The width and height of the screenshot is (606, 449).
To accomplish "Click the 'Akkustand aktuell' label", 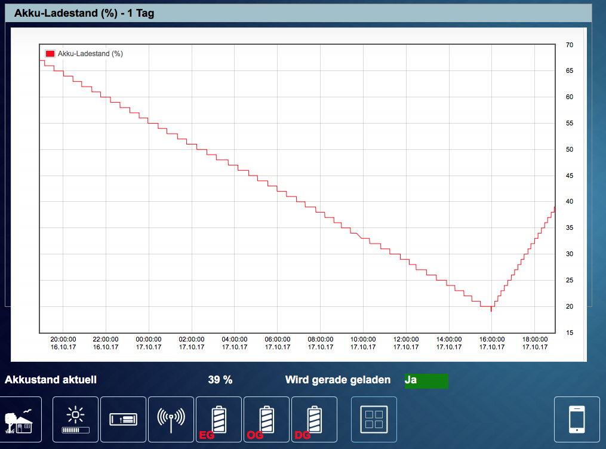I will point(51,380).
